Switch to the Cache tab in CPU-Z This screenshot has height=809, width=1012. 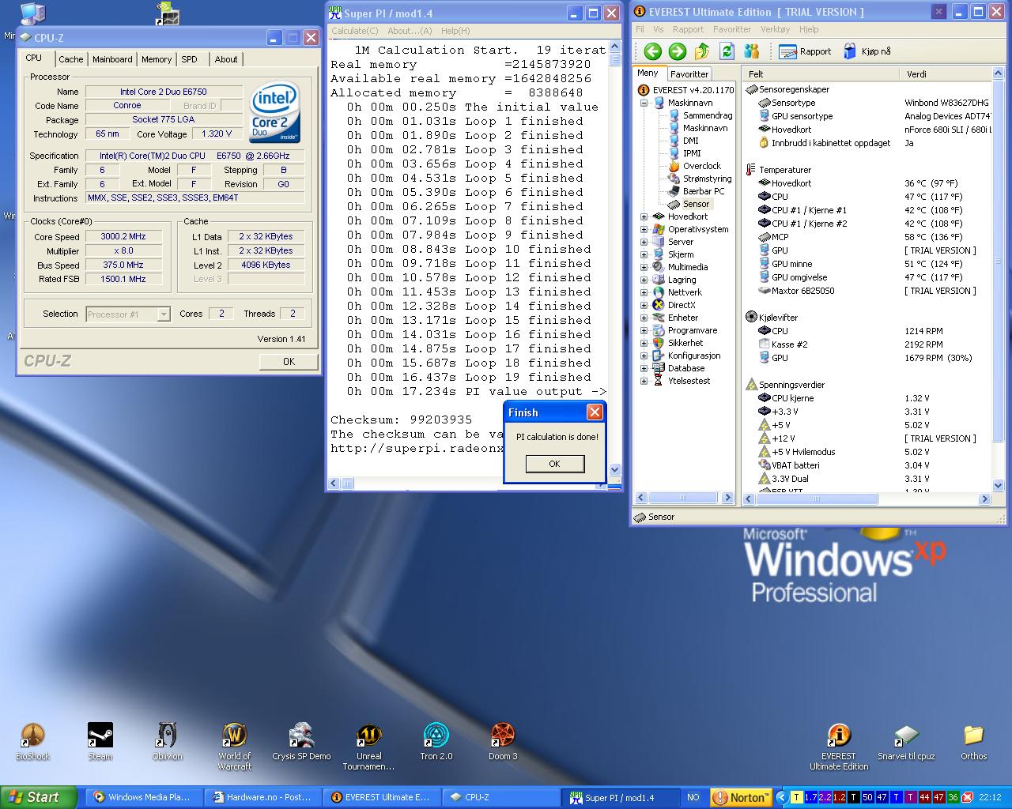coord(70,59)
